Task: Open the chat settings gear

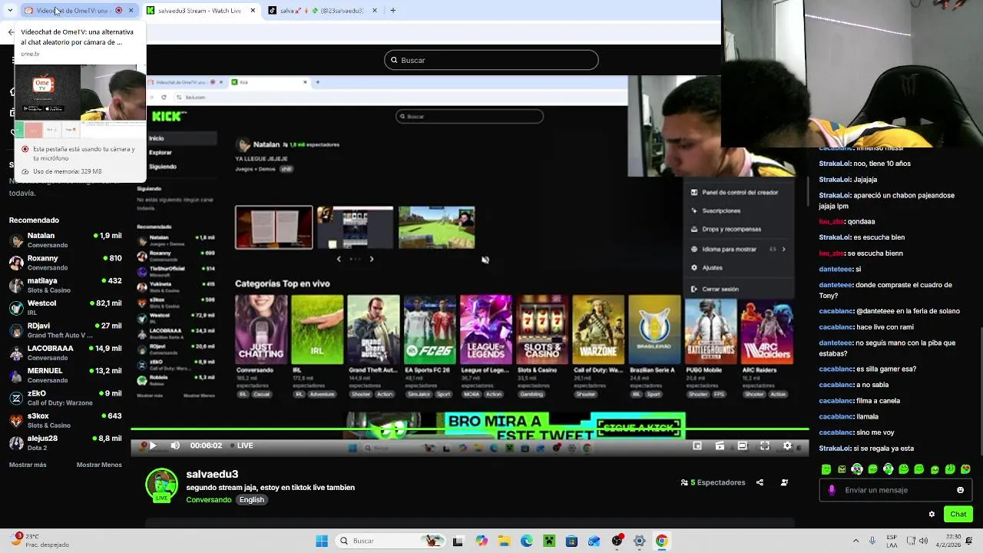Action: pyautogui.click(x=932, y=514)
